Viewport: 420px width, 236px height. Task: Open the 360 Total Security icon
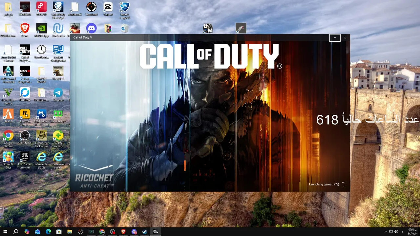pyautogui.click(x=58, y=139)
